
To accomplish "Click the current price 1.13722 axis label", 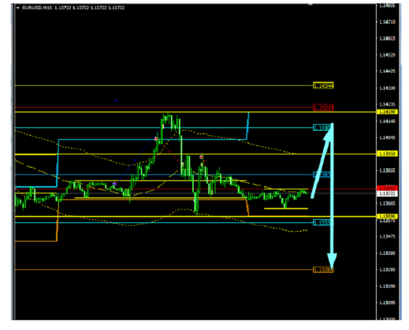I will click(x=387, y=193).
